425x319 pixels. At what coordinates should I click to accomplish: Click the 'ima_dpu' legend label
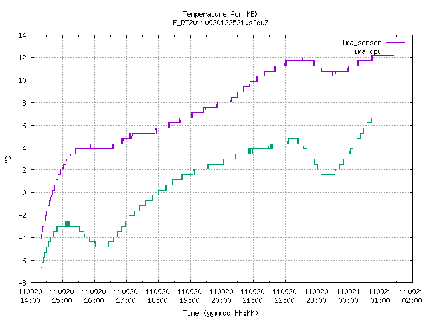tap(367, 51)
